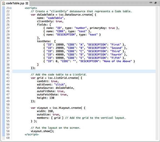
Task: Click the autoFitData: true line
Action: click(51, 91)
